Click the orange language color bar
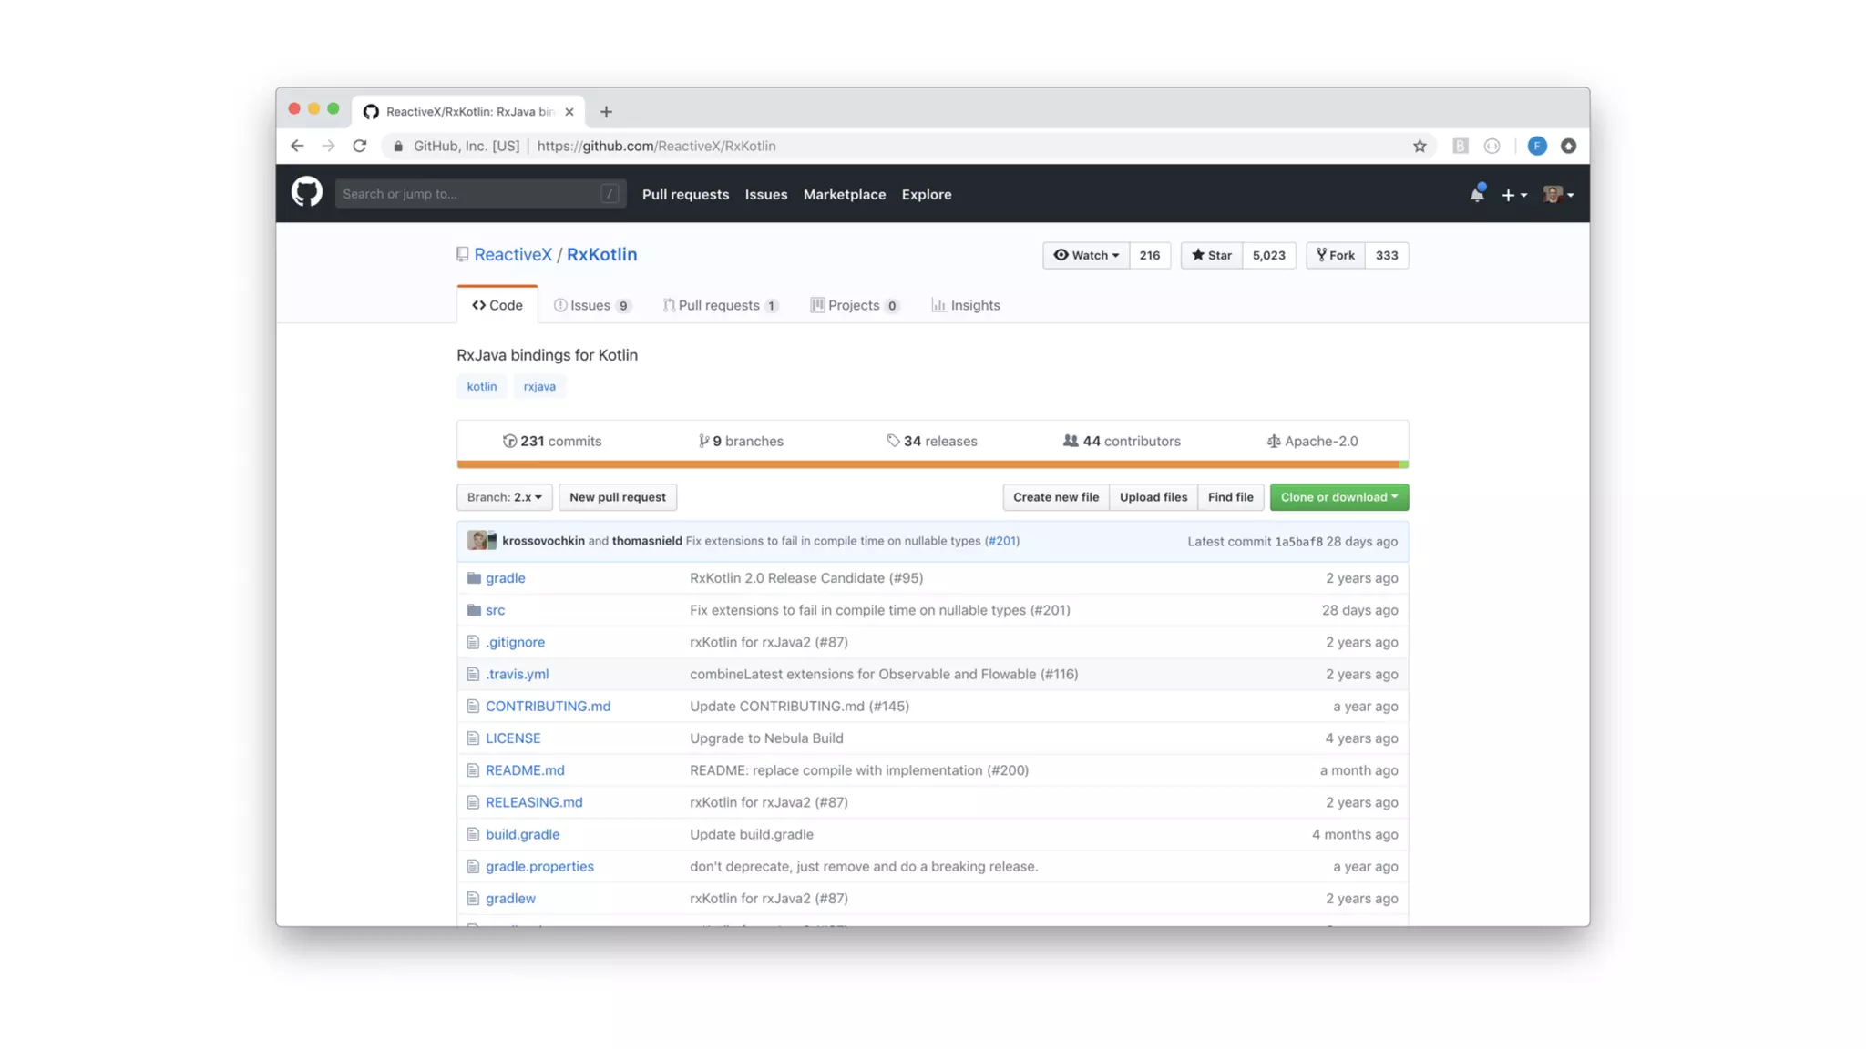 [x=928, y=464]
